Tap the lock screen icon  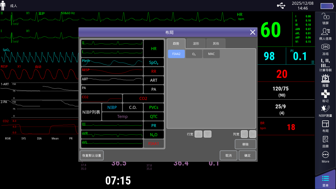coord(325,19)
